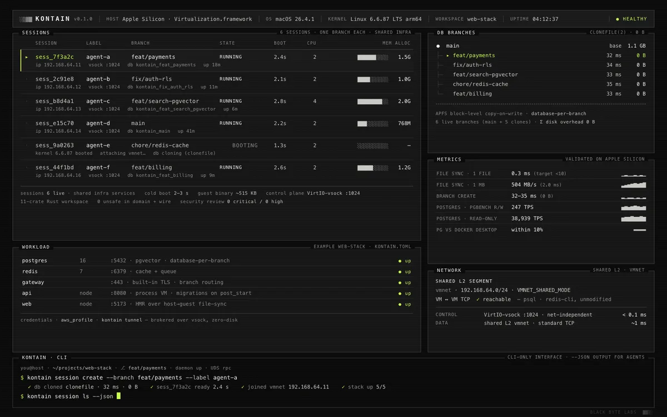Click the api up status dot

point(400,293)
